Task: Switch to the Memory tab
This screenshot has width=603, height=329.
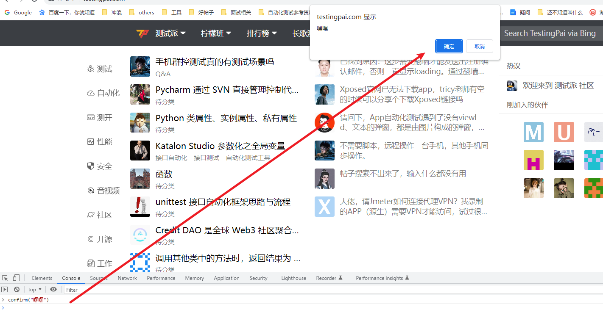Action: coord(195,278)
